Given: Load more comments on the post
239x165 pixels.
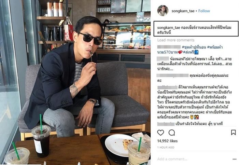Looking at the screenshot, I should click(x=176, y=40).
